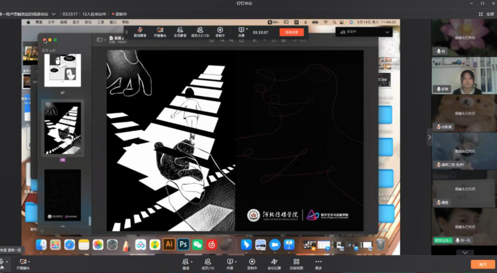Open Photos in the macOS Dock
This screenshot has width=497, height=273.
pos(98,245)
